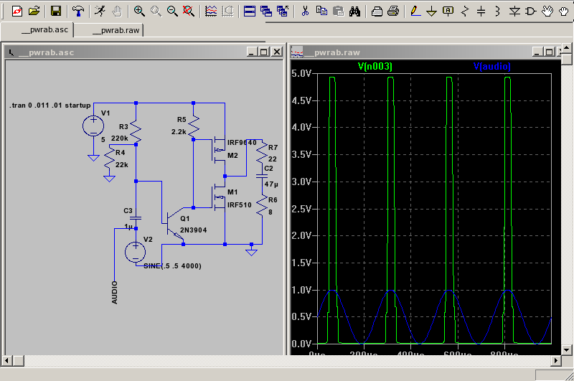
Task: Click the Halt hand icon
Action: click(117, 11)
